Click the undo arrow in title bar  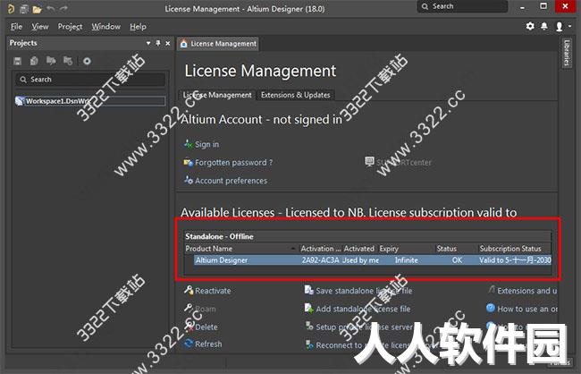[51, 9]
